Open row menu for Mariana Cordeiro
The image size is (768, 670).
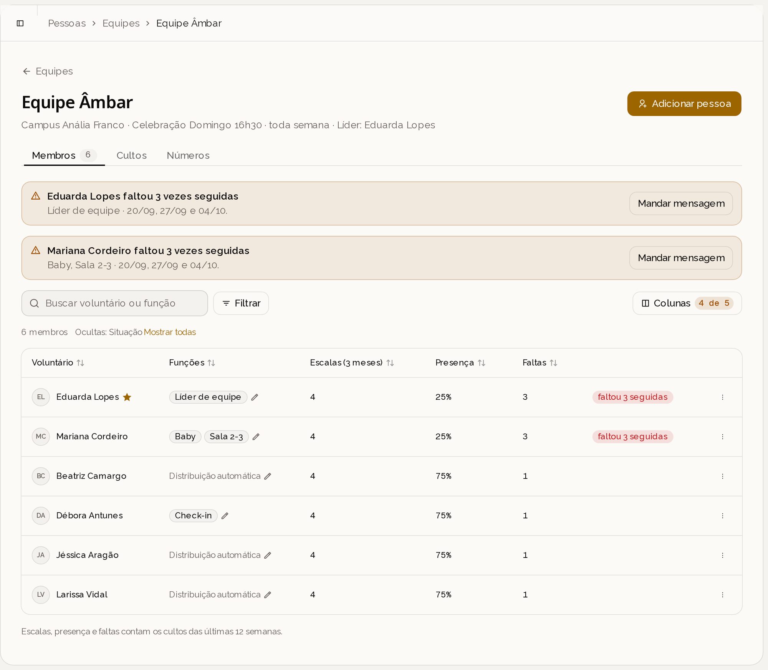[x=722, y=437]
